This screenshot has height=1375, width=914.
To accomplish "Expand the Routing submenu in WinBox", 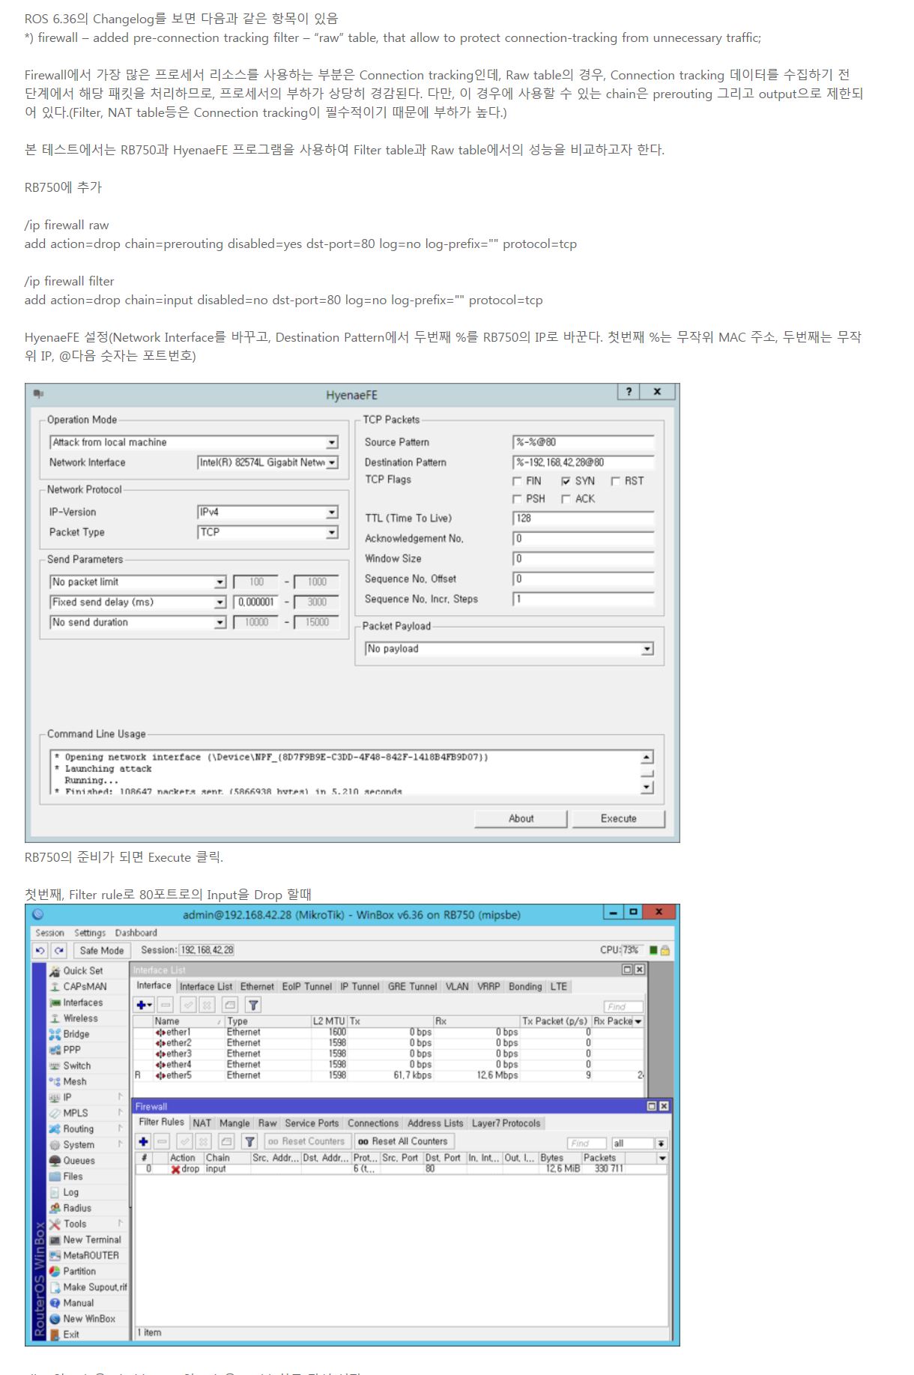I will [88, 1128].
